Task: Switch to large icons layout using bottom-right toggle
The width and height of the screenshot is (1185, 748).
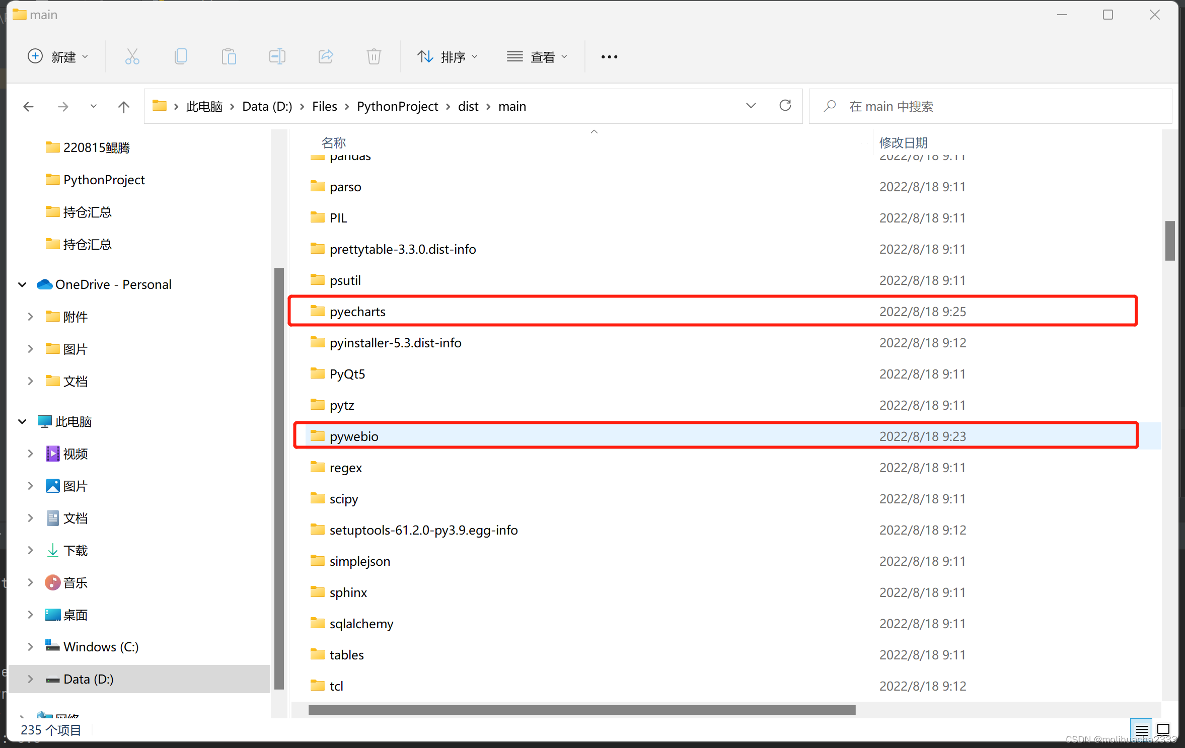Action: [x=1163, y=730]
